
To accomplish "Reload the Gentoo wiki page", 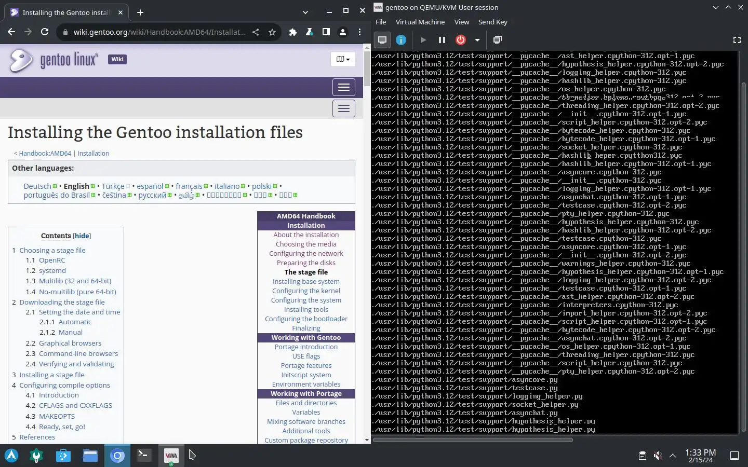I will point(45,32).
